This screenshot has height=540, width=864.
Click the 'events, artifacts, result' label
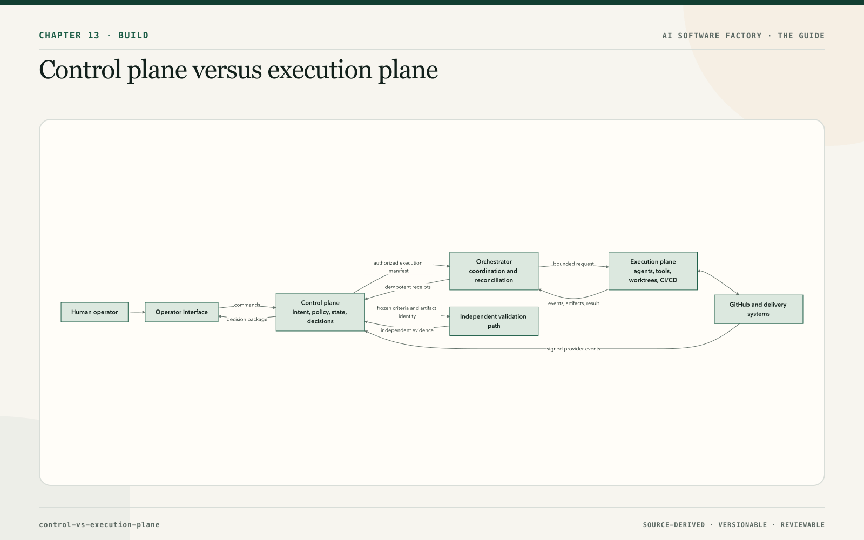coord(573,303)
